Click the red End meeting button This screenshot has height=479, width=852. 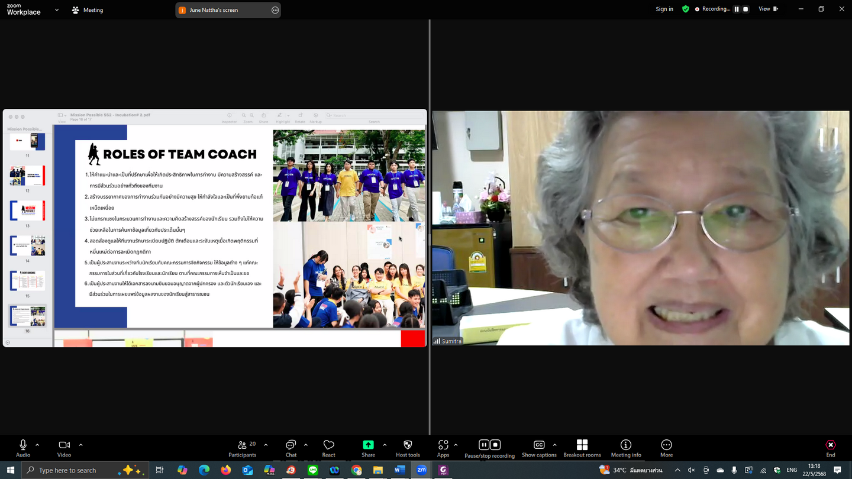(x=831, y=448)
